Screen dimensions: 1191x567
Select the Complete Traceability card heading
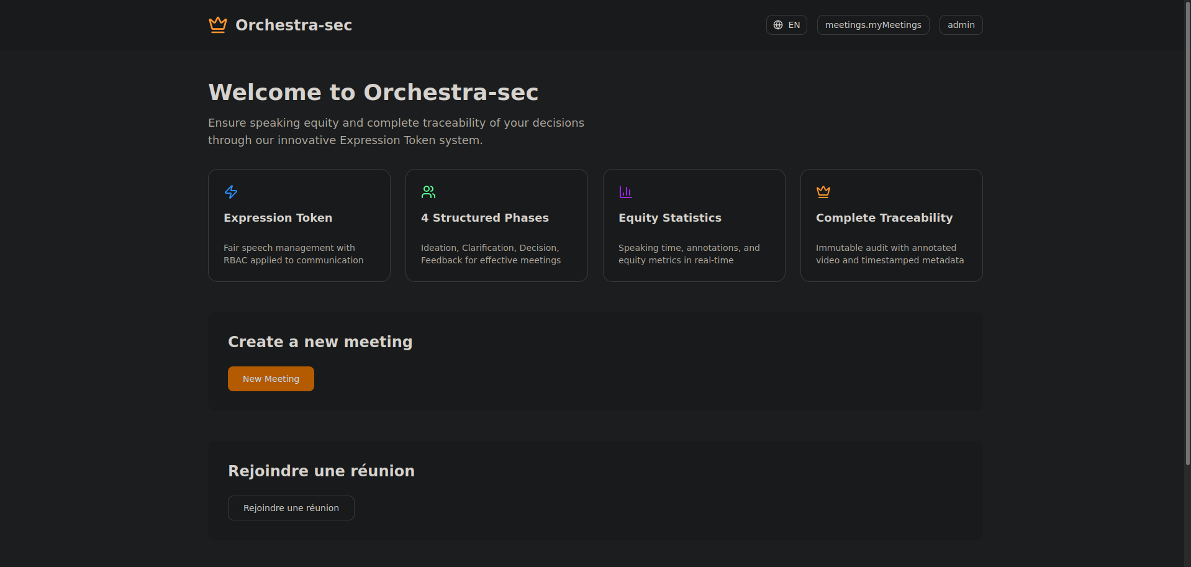(884, 218)
